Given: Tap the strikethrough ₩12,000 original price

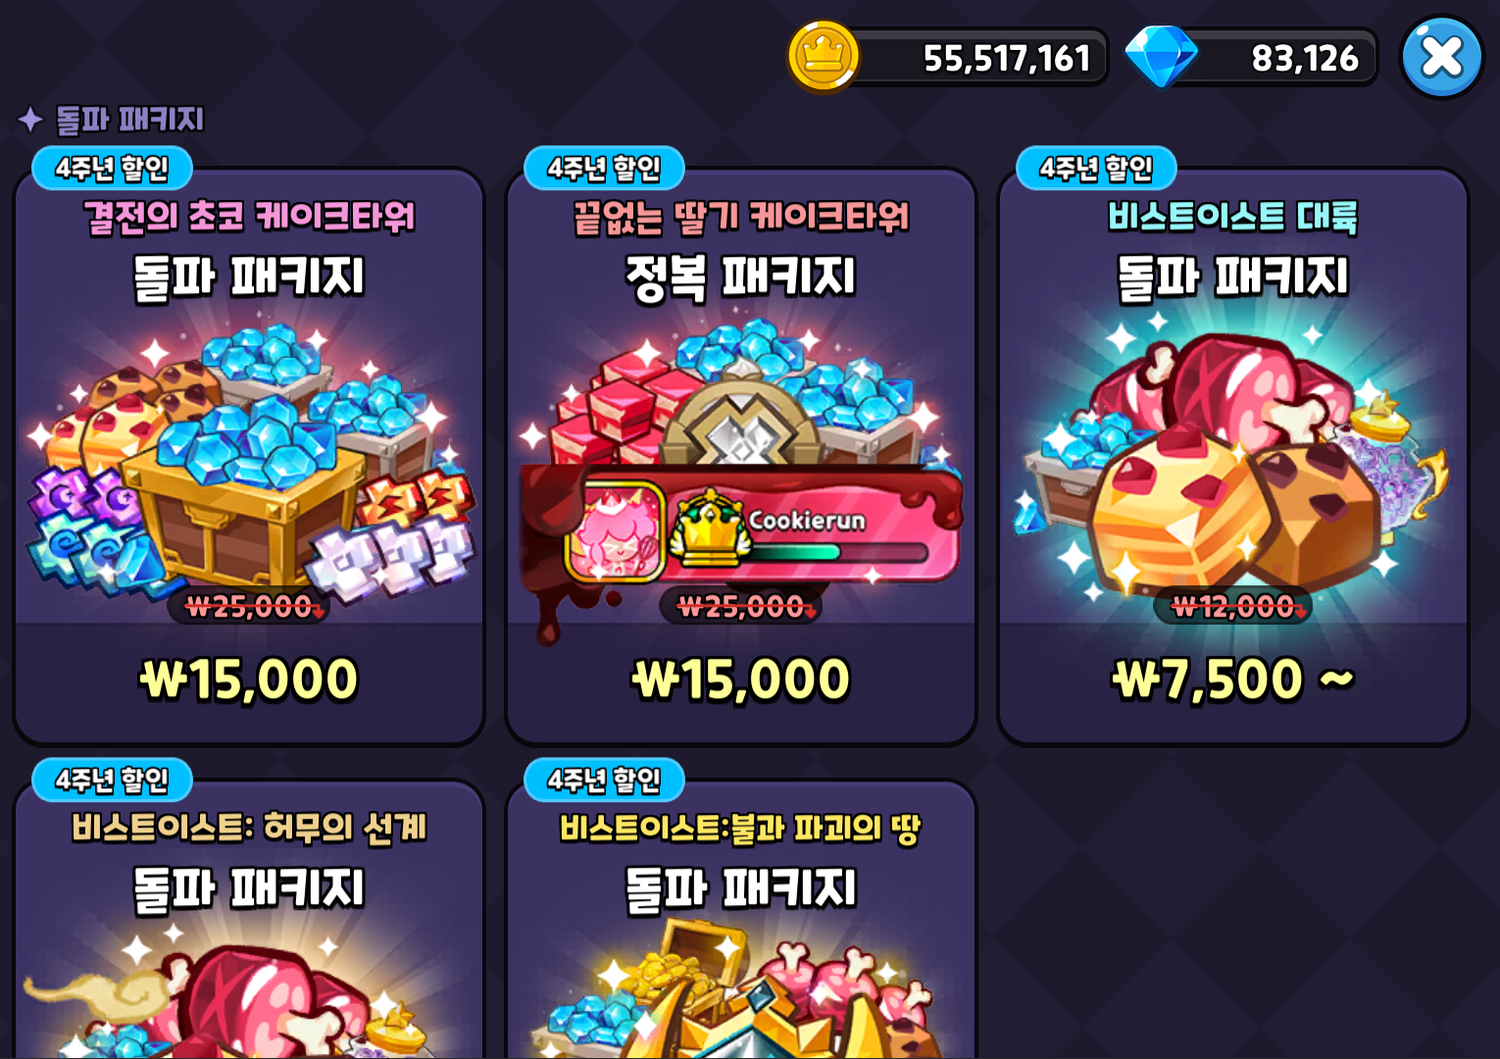Looking at the screenshot, I should coord(1232,606).
